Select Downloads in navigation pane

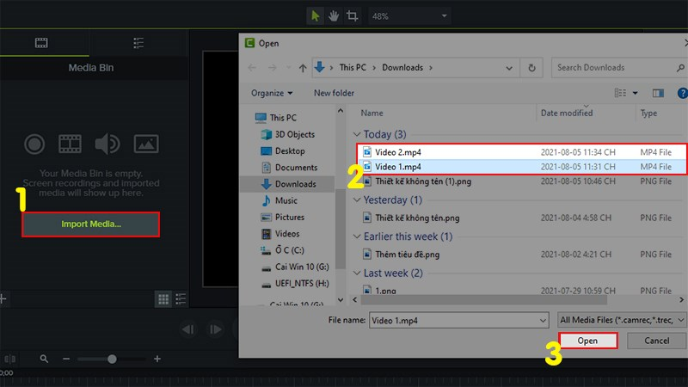(x=295, y=184)
